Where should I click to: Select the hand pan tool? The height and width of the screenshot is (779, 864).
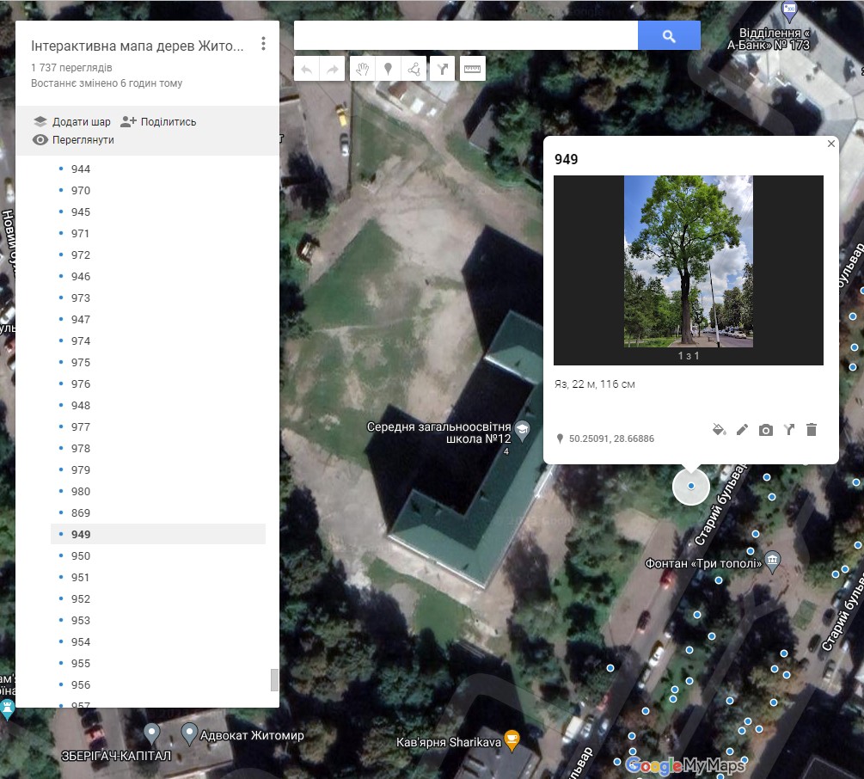[x=363, y=69]
